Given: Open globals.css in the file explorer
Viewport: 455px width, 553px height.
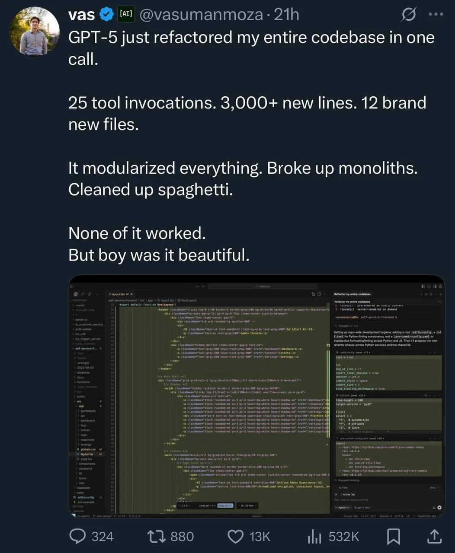Looking at the screenshot, I should point(87,449).
